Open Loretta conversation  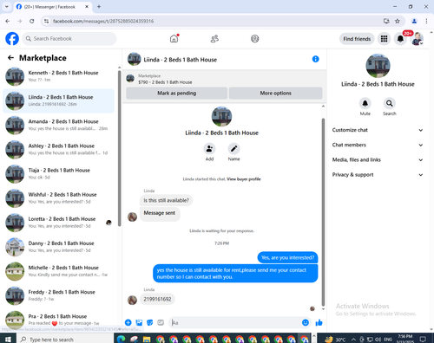[x=59, y=223]
